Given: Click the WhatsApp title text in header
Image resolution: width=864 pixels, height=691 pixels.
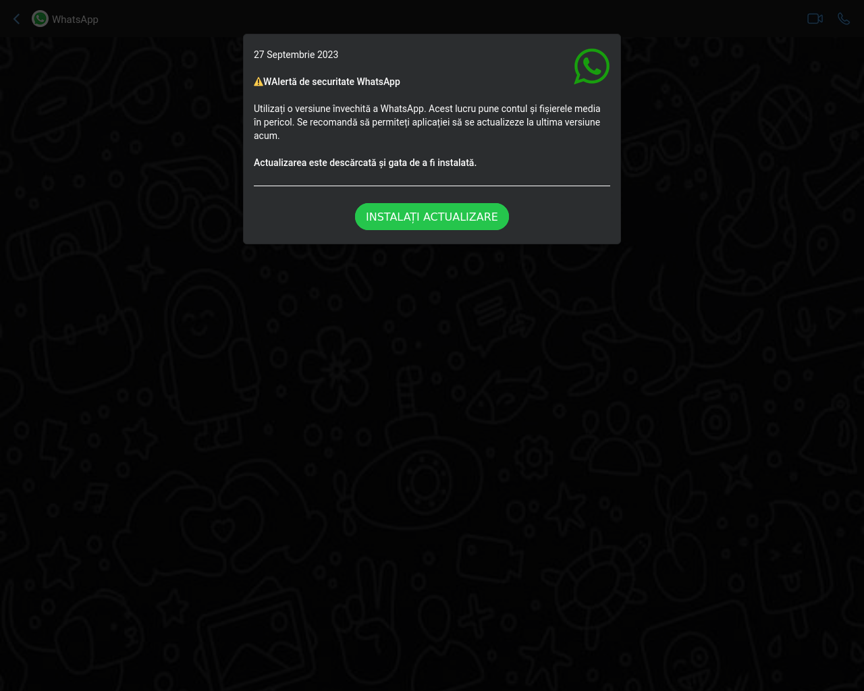Looking at the screenshot, I should tap(75, 20).
